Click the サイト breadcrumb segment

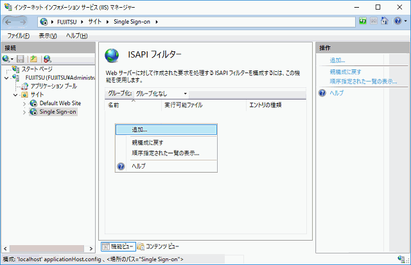(x=94, y=22)
